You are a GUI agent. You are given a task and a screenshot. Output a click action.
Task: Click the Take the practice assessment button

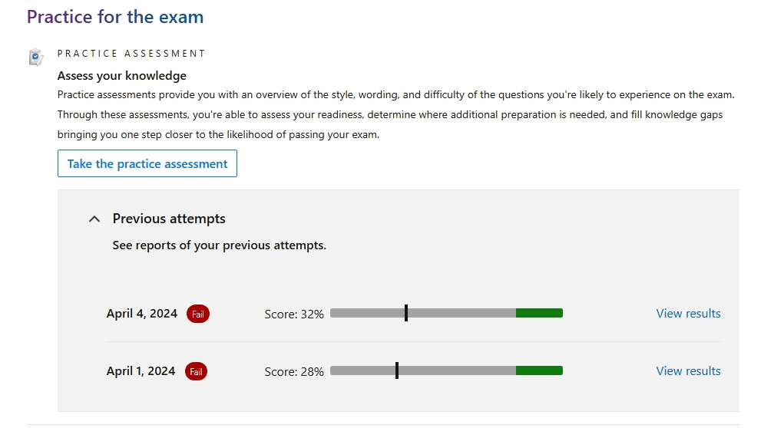147,163
